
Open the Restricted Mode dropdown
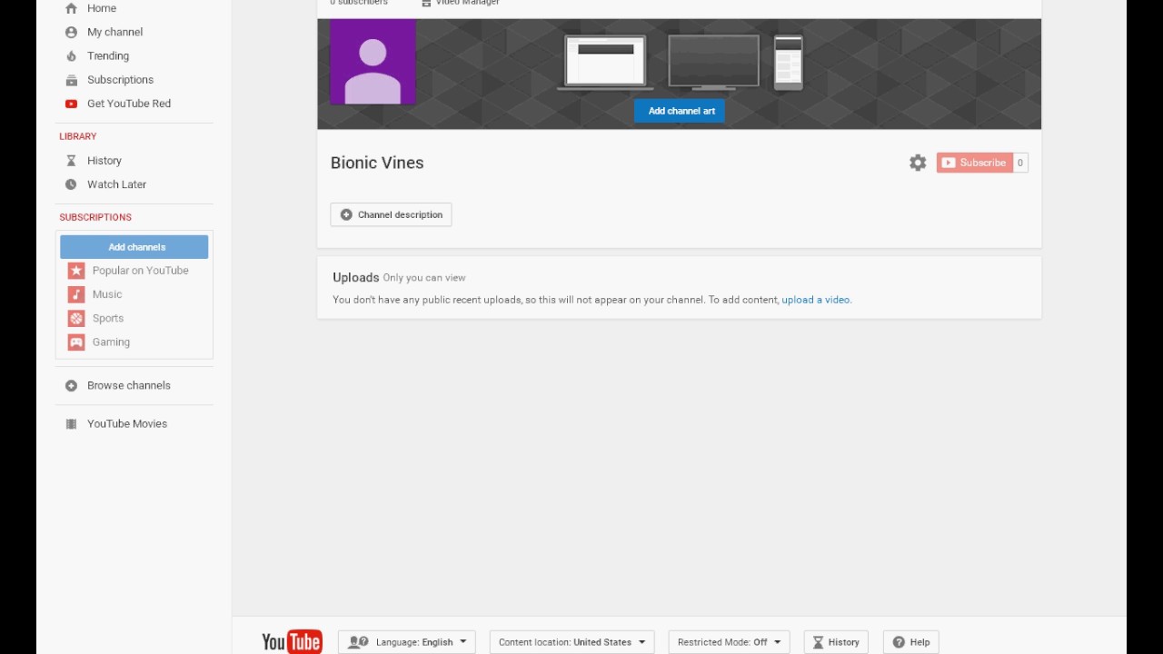[729, 642]
